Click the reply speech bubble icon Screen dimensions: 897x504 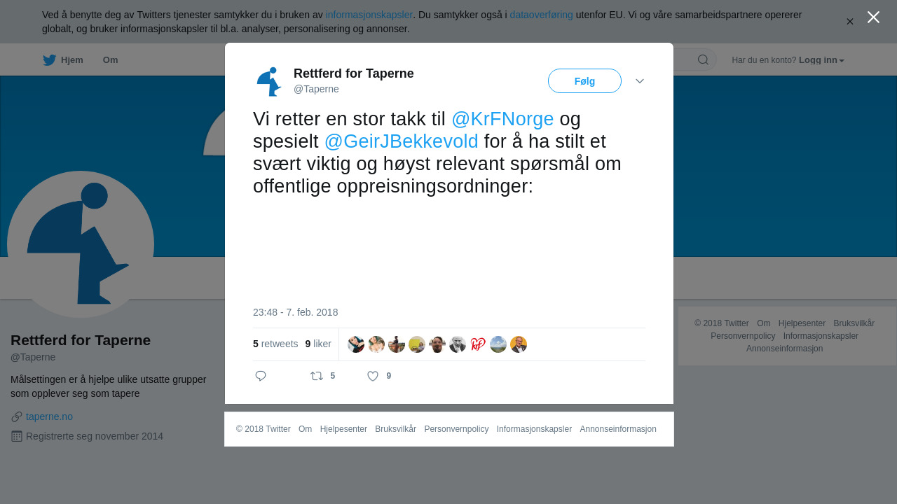click(x=261, y=376)
